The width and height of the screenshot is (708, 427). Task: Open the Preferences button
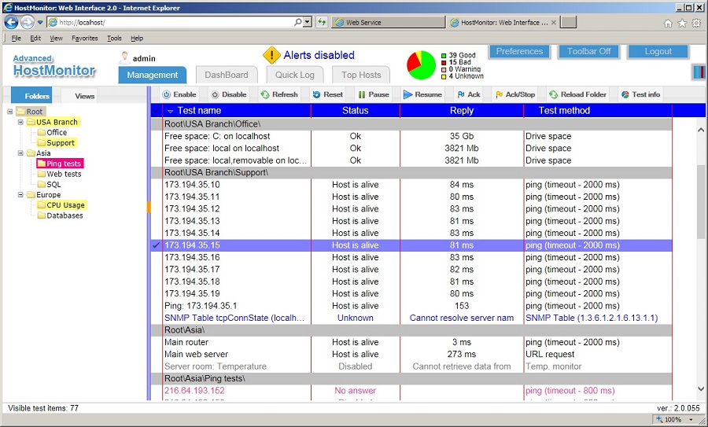coord(519,51)
